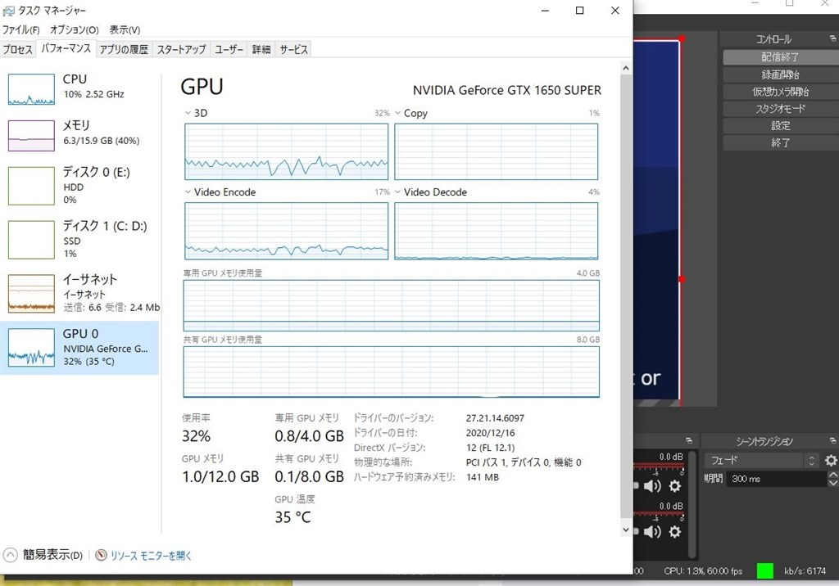
Task: Open the スタートアップ tab
Action: [x=181, y=50]
